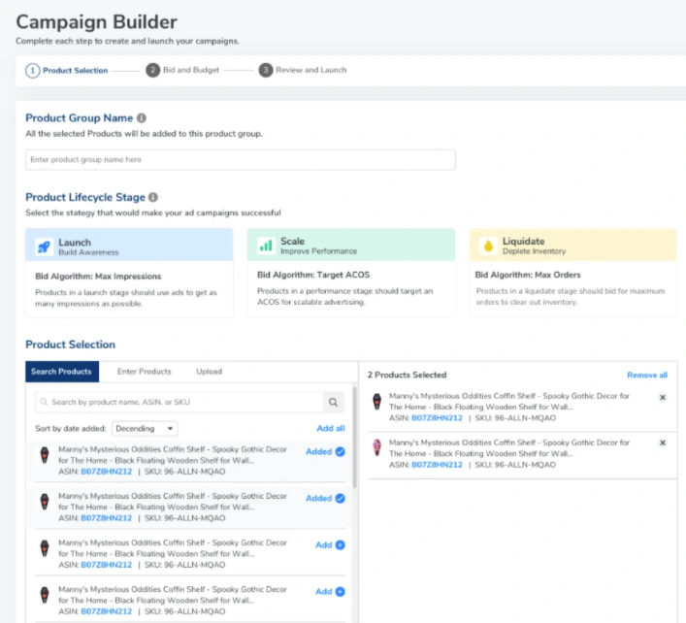686x623 pixels.
Task: Click the product search input field
Action: click(x=179, y=402)
